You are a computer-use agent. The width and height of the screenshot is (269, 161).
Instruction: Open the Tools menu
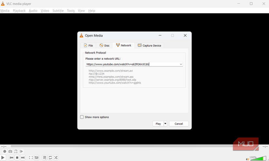point(71,11)
